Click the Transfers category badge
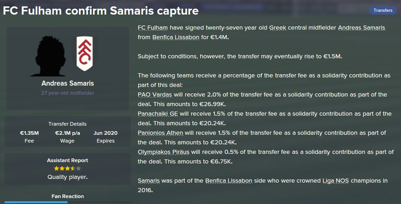 pos(382,10)
